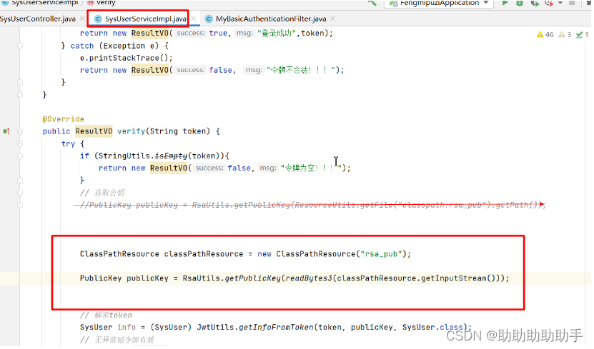Close the SysUserServiceImpl.java tab
594x349 pixels.
(x=194, y=19)
